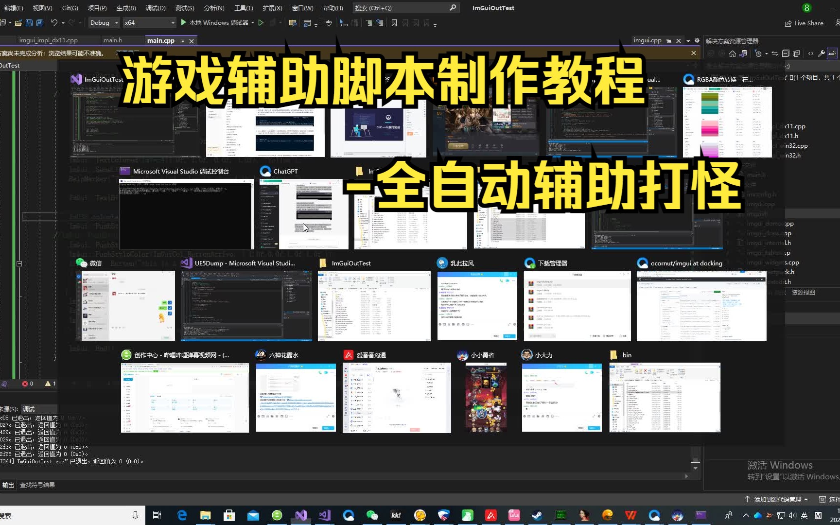Switch to the 查找符号结果 tab
The height and width of the screenshot is (525, 840).
(37, 485)
